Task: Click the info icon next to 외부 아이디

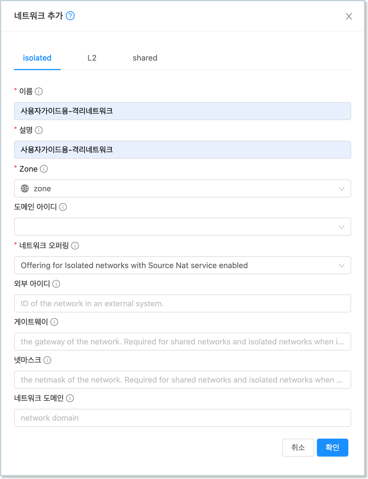Action: 56,284
